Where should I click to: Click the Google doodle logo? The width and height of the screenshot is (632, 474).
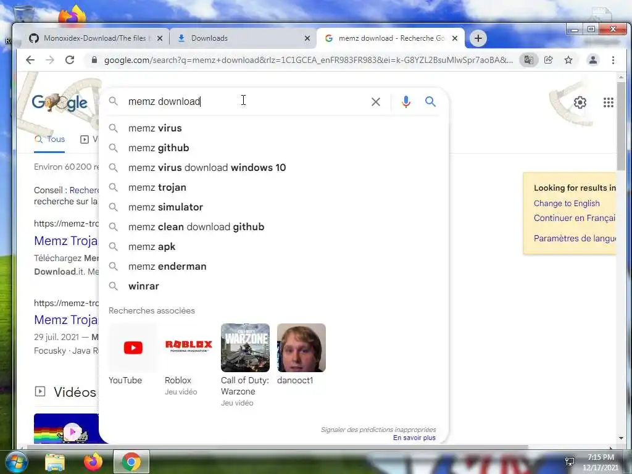click(x=60, y=102)
